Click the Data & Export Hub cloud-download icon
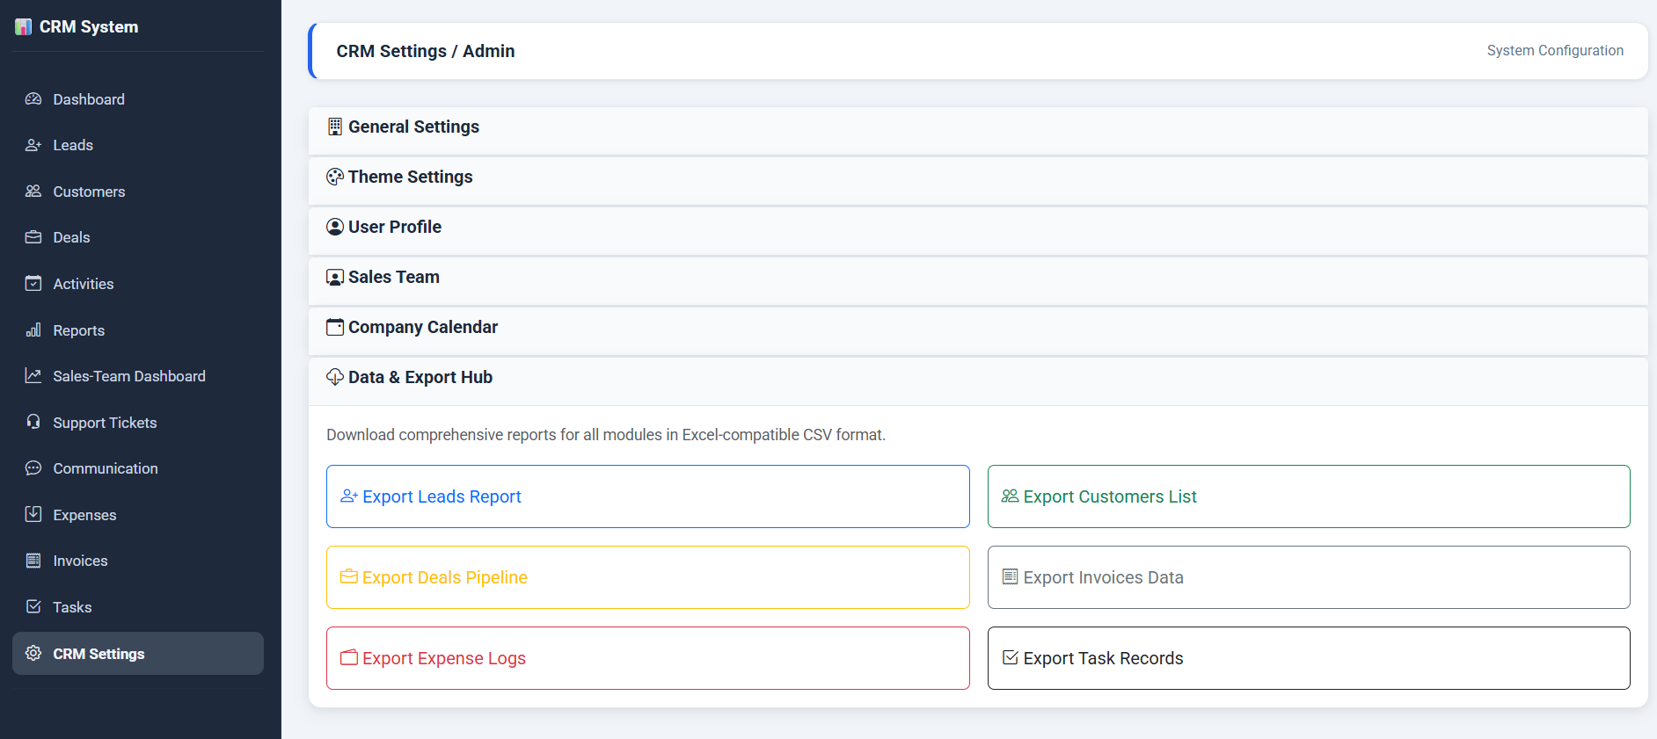1657x739 pixels. pyautogui.click(x=335, y=377)
